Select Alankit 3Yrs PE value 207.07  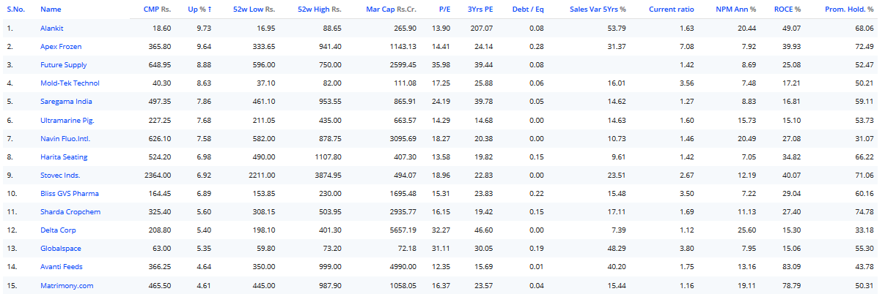click(482, 28)
